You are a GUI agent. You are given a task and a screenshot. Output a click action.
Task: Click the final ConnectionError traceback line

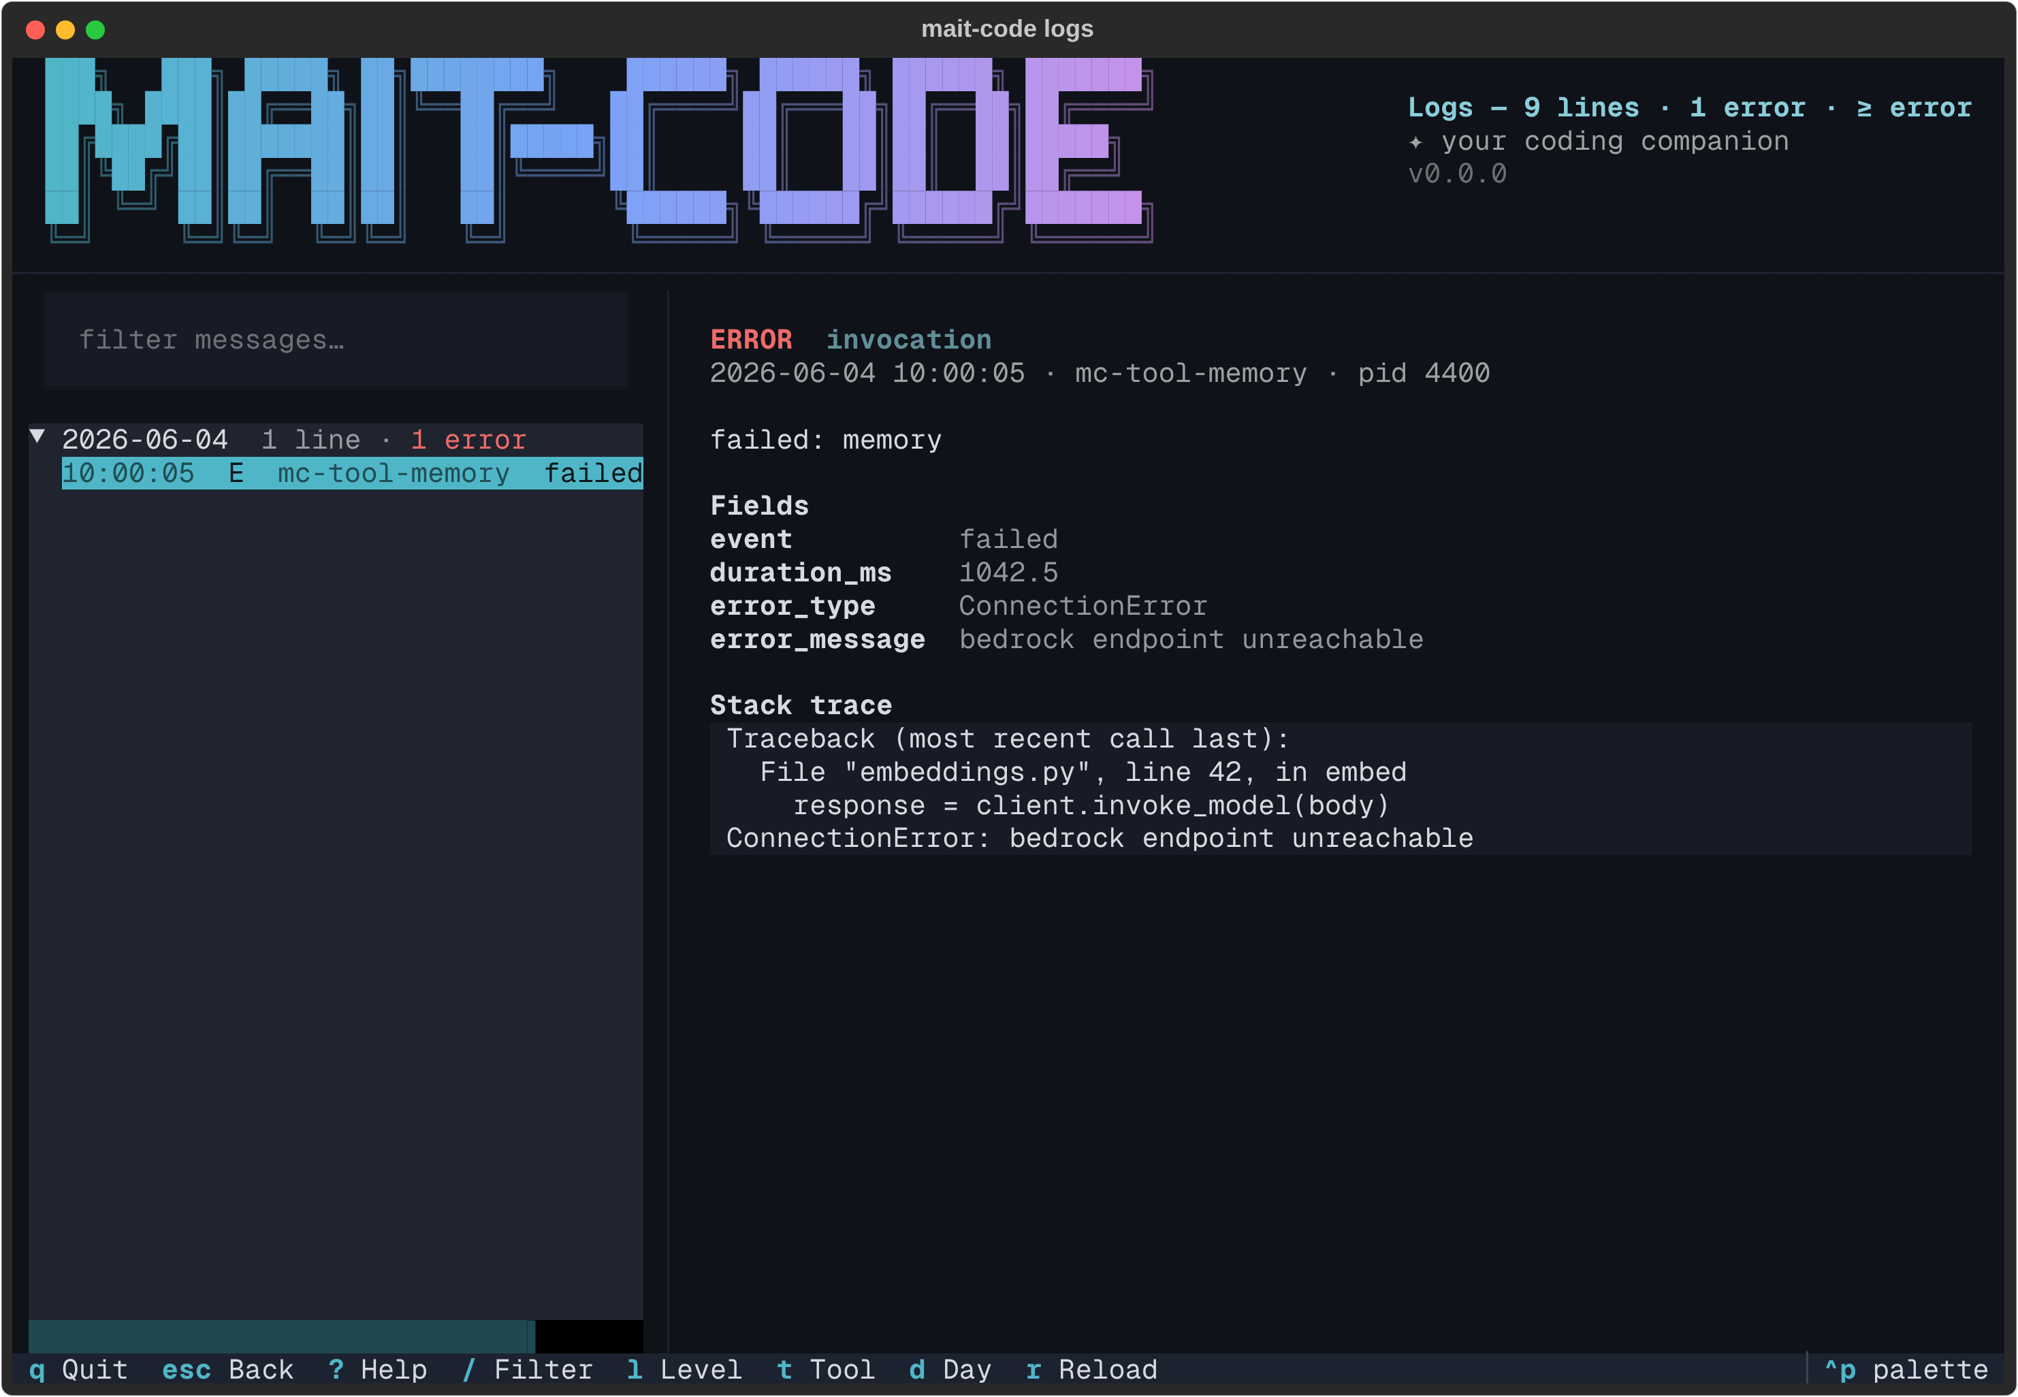(x=1099, y=839)
